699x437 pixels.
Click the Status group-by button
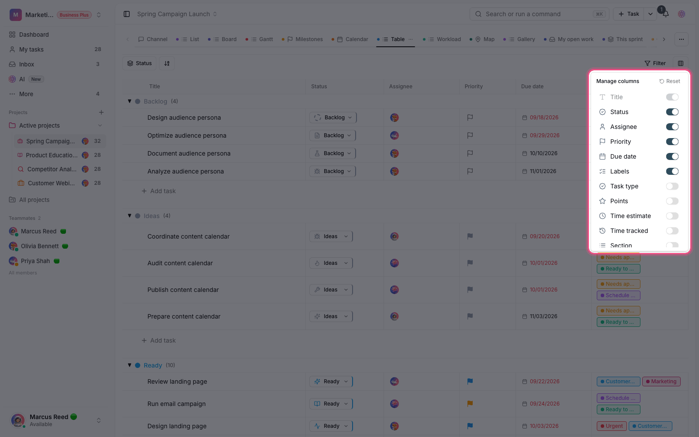point(139,63)
